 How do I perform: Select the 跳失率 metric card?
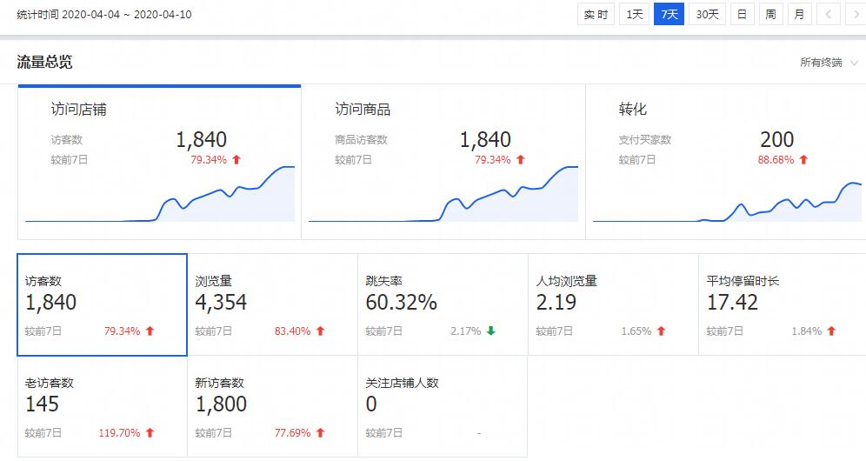click(443, 304)
